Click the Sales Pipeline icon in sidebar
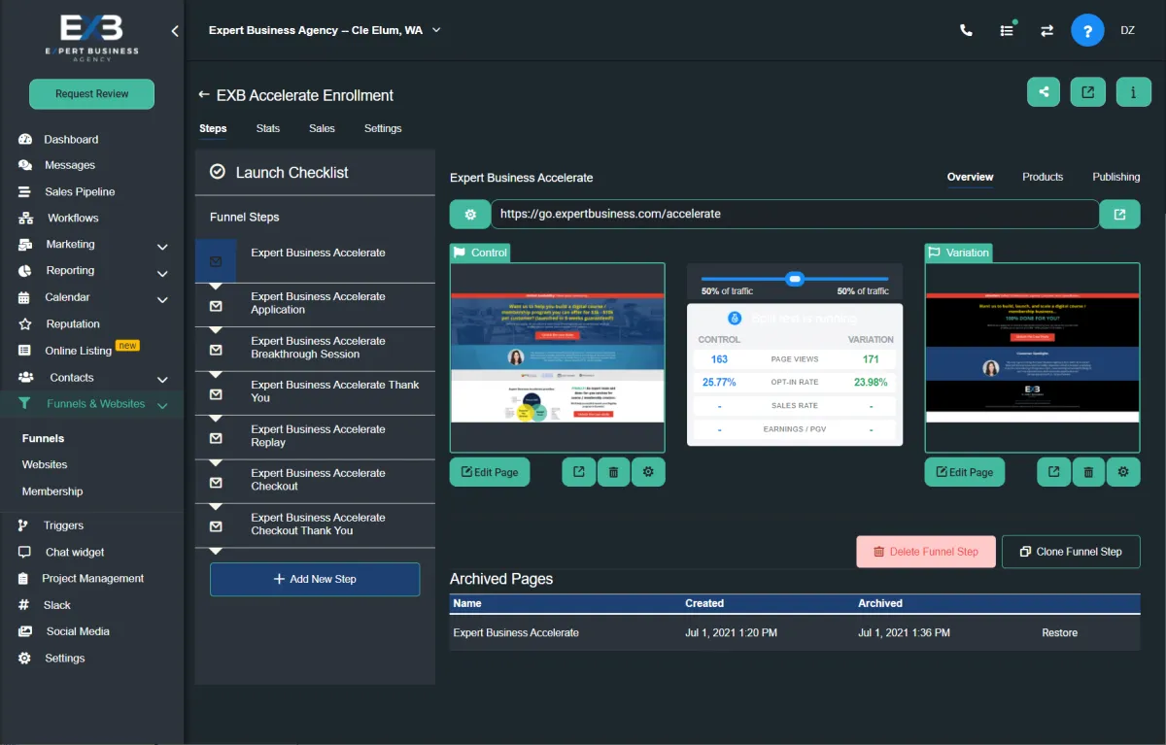Image resolution: width=1166 pixels, height=745 pixels. pos(25,191)
